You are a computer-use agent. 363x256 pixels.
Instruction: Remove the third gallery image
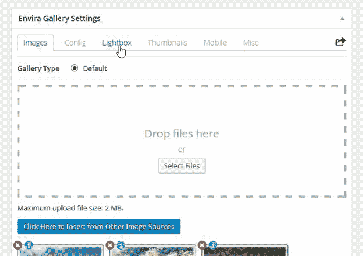click(x=203, y=245)
